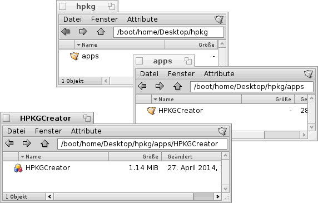Click the 1.14 MiB size value
This screenshot has width=318, height=203.
click(143, 168)
